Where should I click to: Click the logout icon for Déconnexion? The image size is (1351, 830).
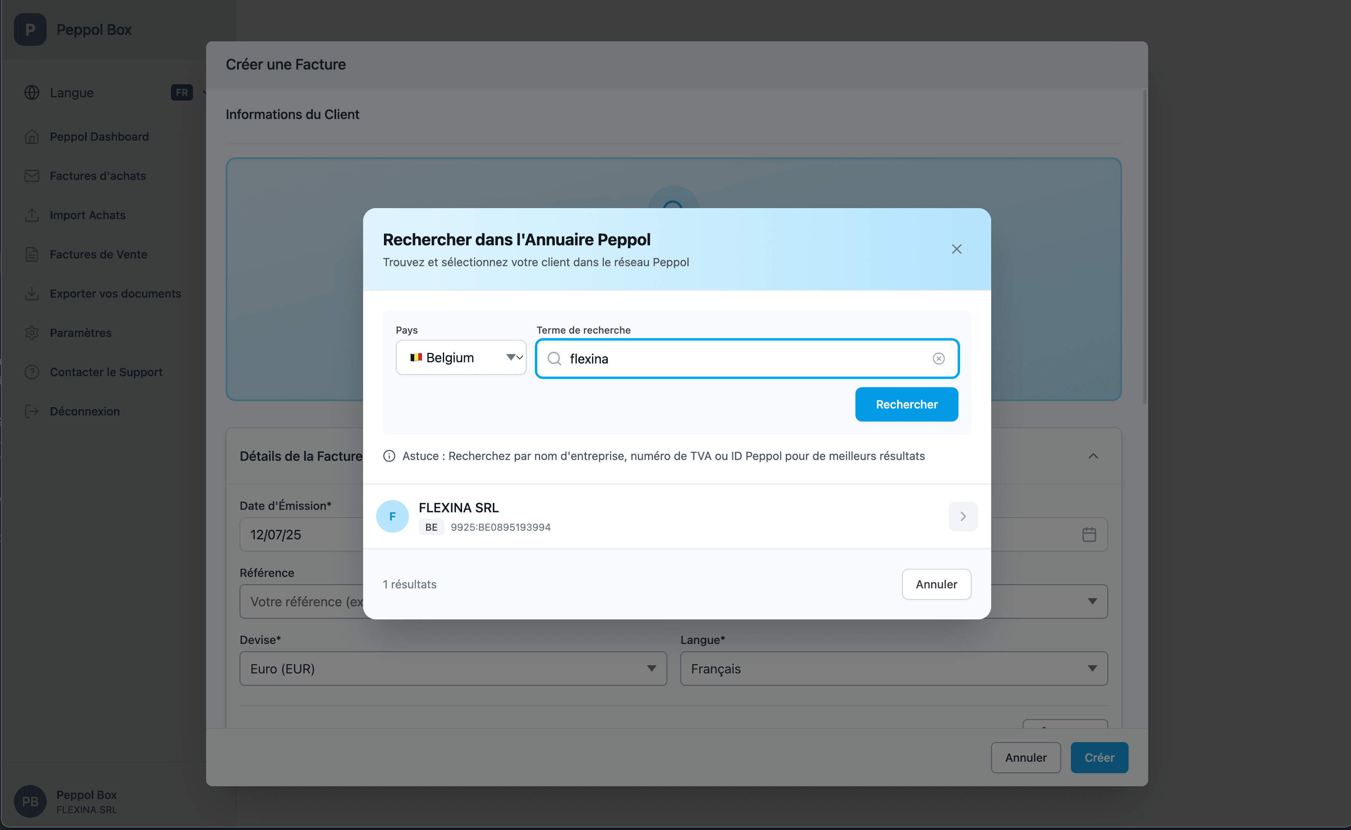[x=32, y=411]
